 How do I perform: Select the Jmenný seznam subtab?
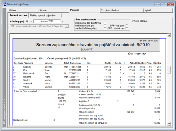point(19,15)
